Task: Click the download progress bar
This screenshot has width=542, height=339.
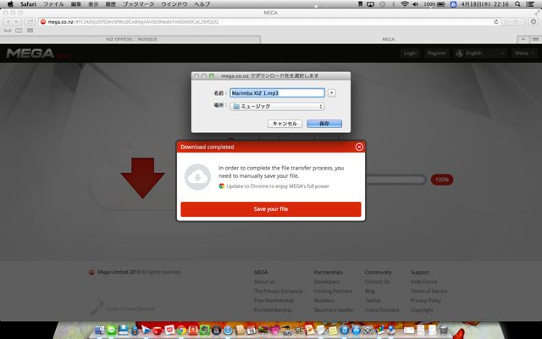Action: pos(395,180)
